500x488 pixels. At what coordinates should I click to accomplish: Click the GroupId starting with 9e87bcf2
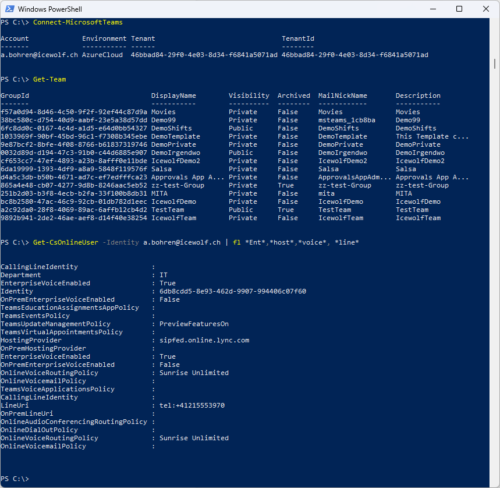(x=74, y=144)
